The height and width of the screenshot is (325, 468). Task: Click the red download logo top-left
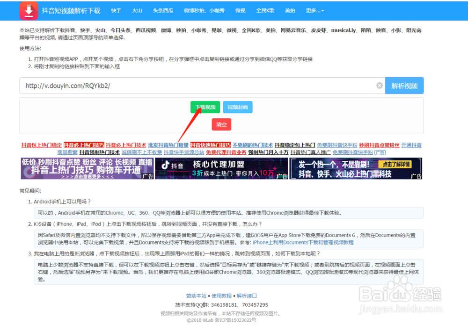29,10
